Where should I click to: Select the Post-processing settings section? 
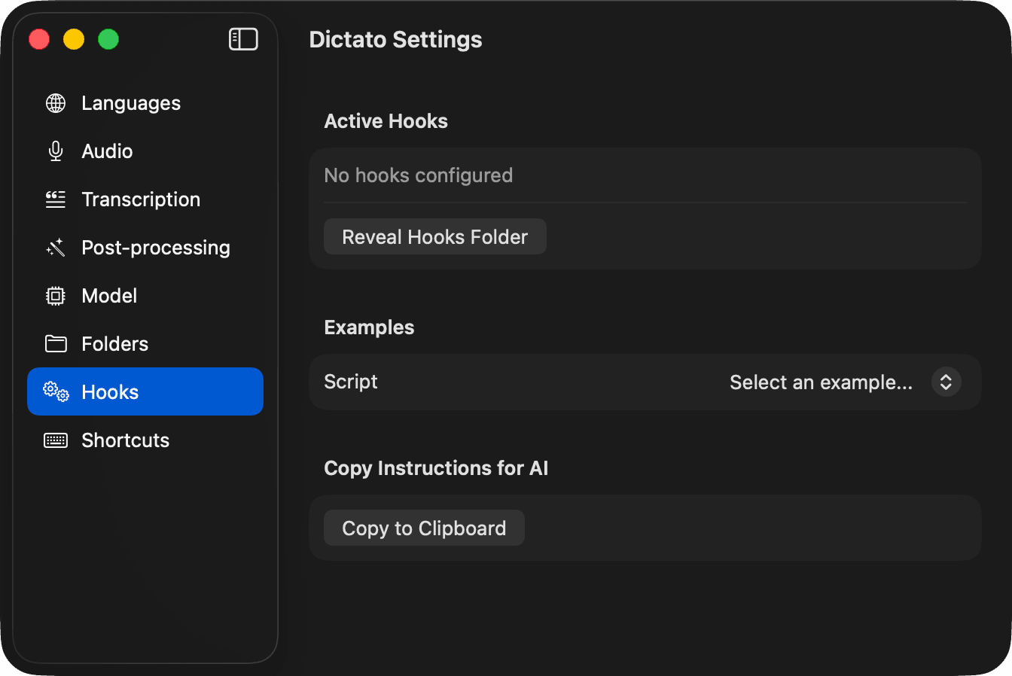click(x=155, y=247)
